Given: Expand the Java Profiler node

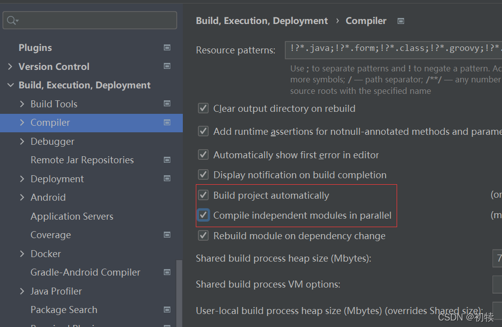Looking at the screenshot, I should click(x=22, y=291).
